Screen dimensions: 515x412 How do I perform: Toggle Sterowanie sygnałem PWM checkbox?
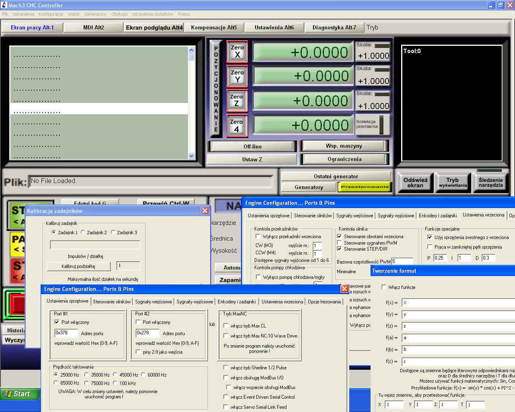point(339,243)
